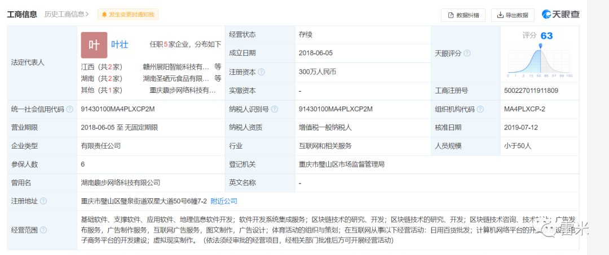Click 行业 value 互联网和相关服务

325,146
